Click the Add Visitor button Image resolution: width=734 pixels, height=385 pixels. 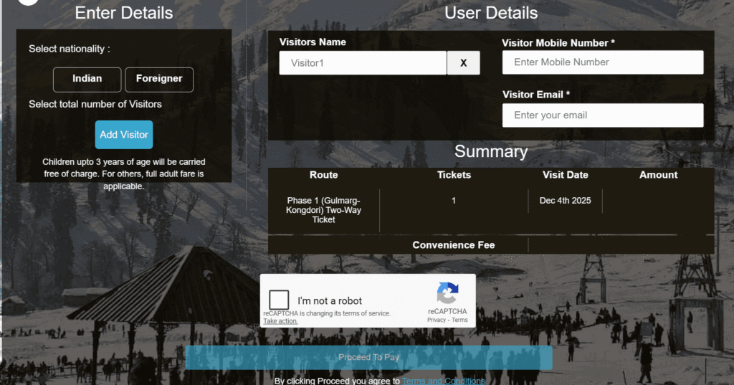point(124,134)
